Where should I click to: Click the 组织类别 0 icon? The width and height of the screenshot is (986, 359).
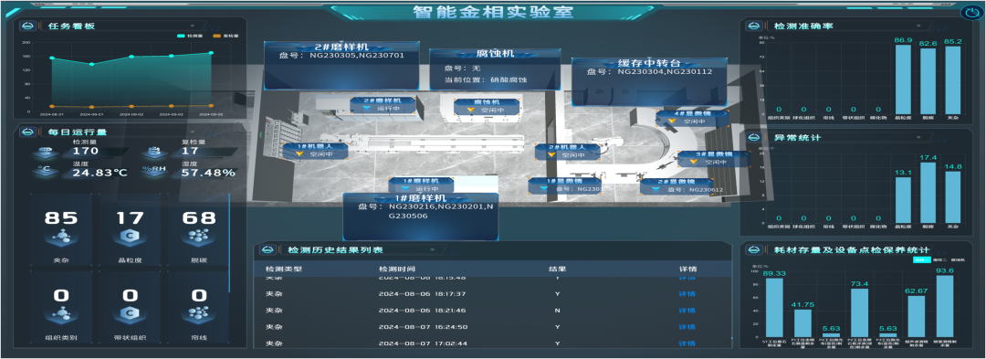click(x=61, y=316)
